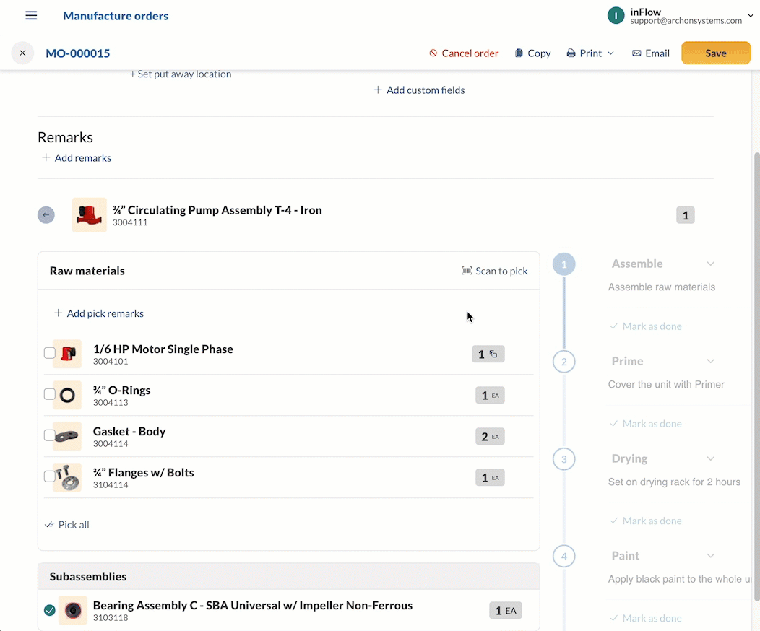
Task: Select step 3 Drying circle marker
Action: point(563,459)
